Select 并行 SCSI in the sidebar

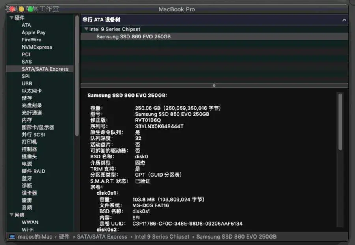(x=33, y=134)
